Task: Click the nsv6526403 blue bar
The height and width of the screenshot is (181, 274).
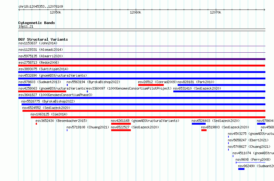Action: click(x=199, y=124)
